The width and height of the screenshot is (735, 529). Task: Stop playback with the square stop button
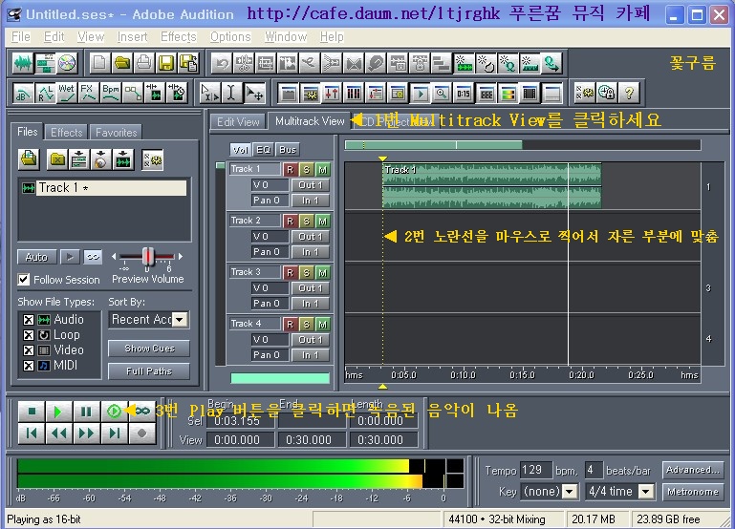click(32, 412)
